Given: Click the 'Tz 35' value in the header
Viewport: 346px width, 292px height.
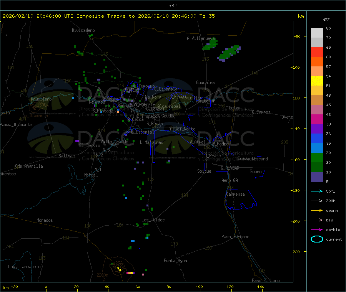Looking at the screenshot, I should pyautogui.click(x=207, y=16).
